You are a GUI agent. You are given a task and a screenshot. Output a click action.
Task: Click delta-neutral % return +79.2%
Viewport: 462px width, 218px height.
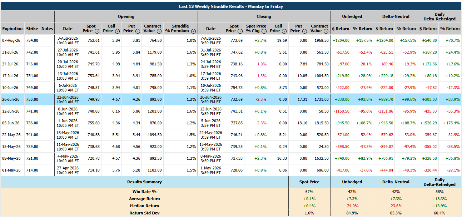click(409, 158)
